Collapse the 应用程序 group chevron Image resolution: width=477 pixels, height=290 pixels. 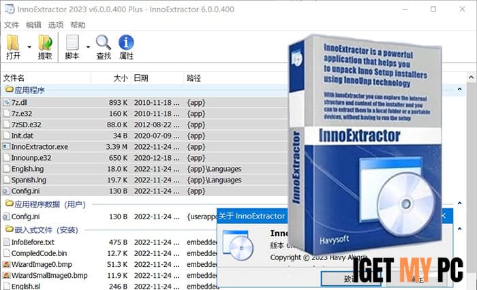(460, 89)
